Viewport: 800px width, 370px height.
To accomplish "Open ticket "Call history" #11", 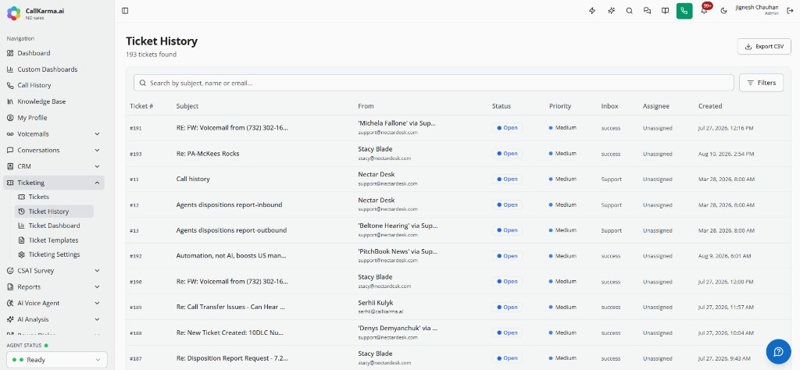I will [x=193, y=179].
